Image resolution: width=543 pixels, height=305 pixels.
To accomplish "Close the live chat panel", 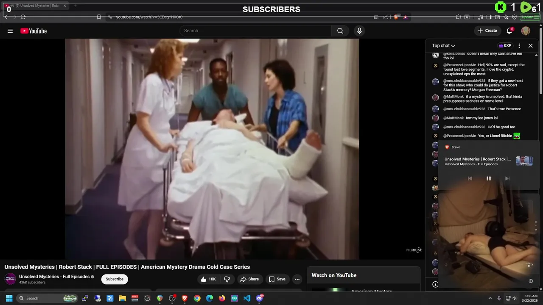I will [530, 46].
